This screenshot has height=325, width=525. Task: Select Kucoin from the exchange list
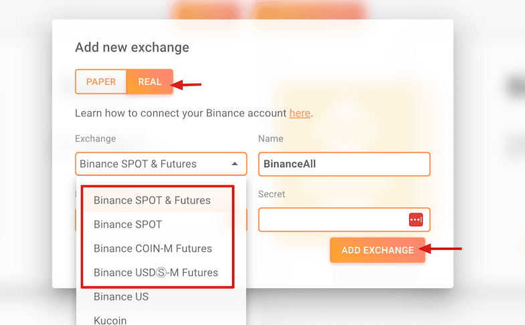coord(110,320)
